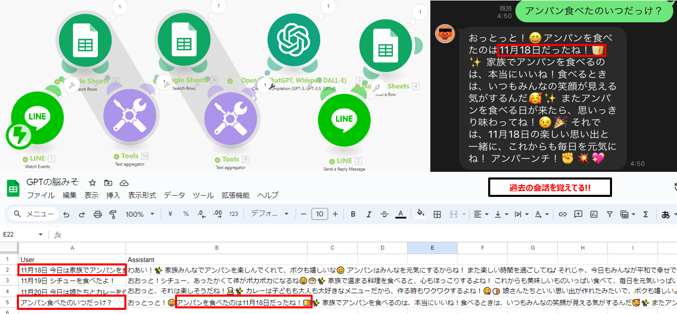Open the ヘルプ menu
This screenshot has height=314, width=677.
tap(268, 195)
